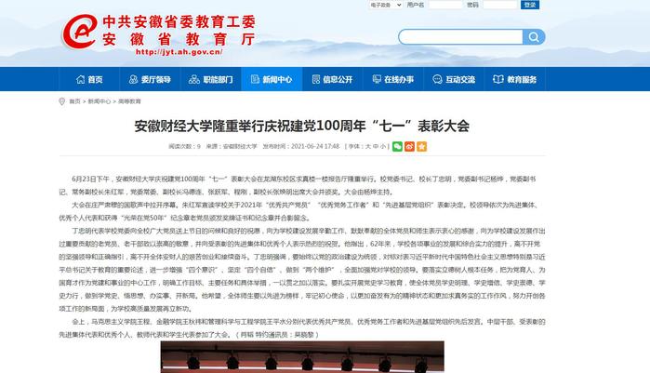
Task: Share article via QQ Zone star icon
Action: click(421, 146)
